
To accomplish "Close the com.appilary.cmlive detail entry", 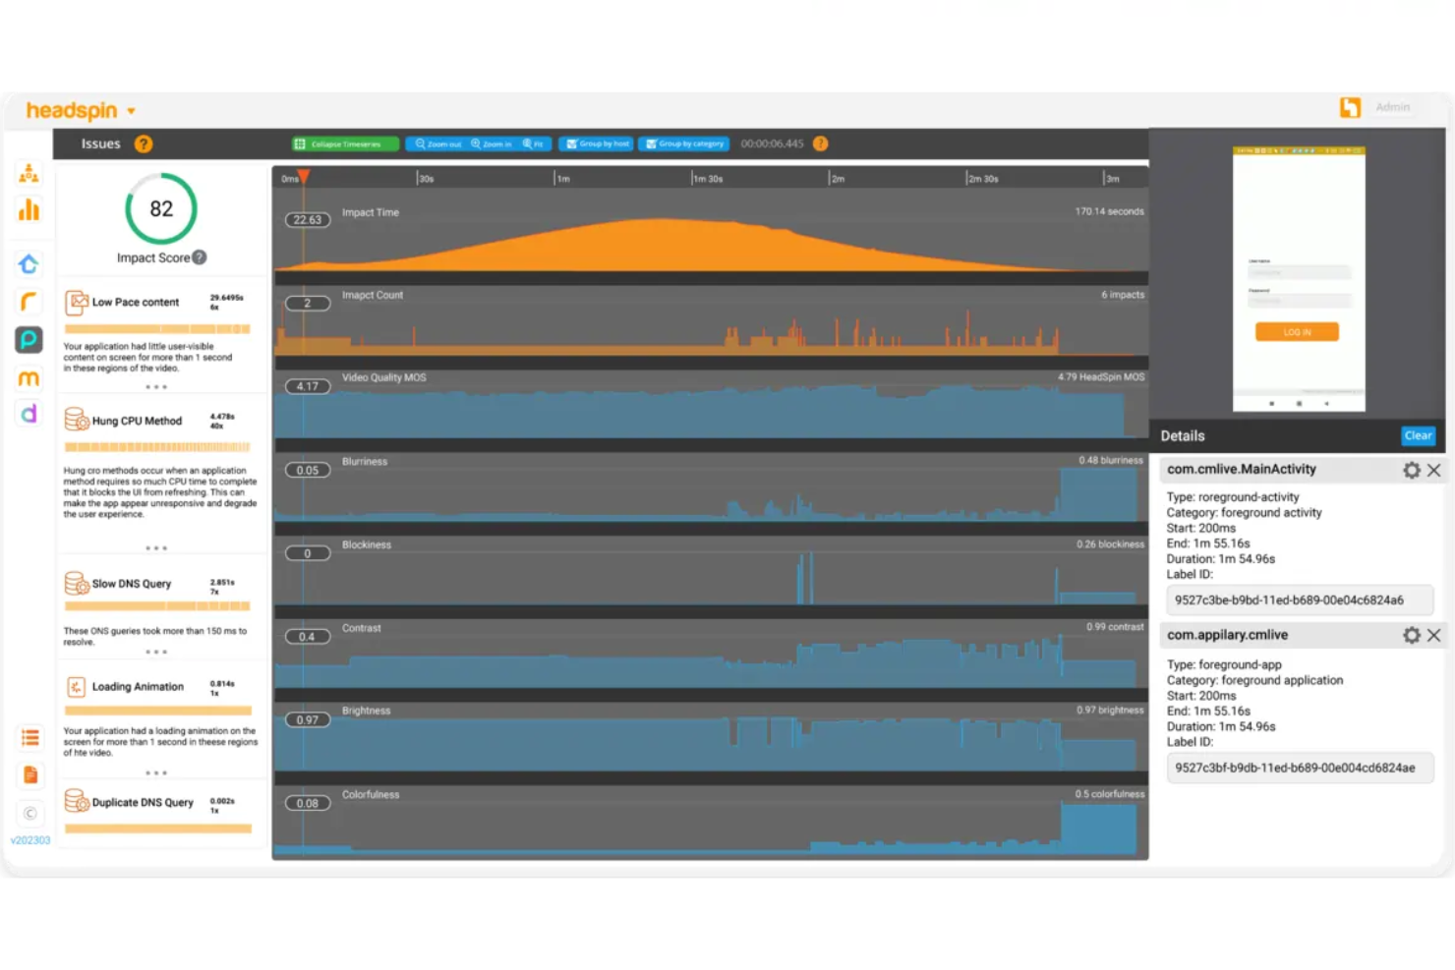I will (x=1434, y=635).
